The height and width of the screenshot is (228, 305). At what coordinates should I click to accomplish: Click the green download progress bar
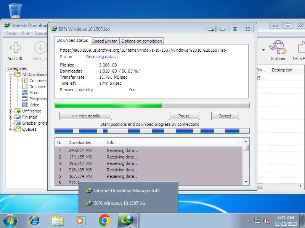point(152,105)
